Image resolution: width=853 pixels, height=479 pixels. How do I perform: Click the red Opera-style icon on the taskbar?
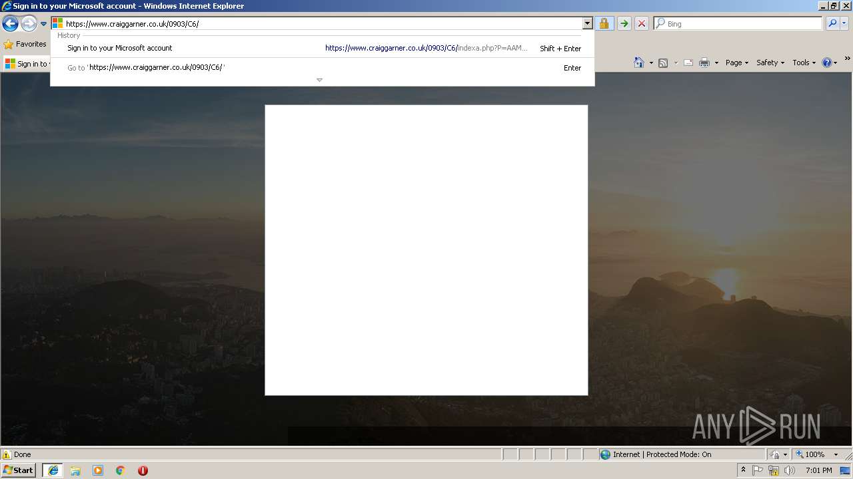coord(143,470)
